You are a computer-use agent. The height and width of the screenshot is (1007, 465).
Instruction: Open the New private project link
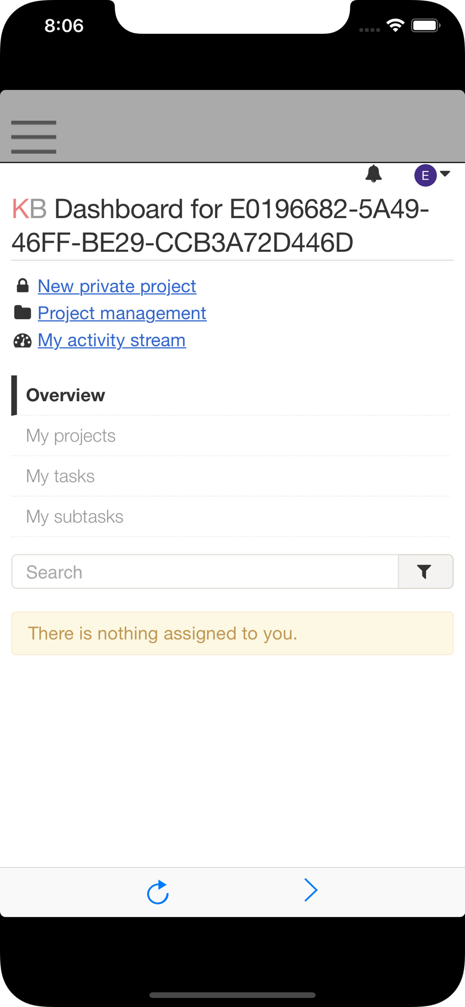click(x=117, y=286)
